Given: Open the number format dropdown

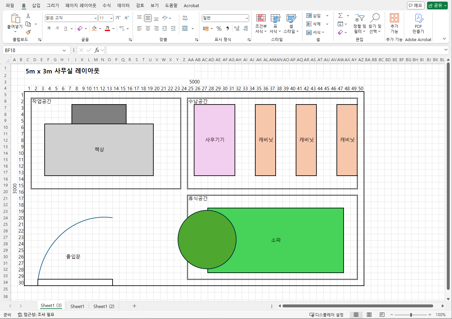Looking at the screenshot, I should click(x=247, y=18).
